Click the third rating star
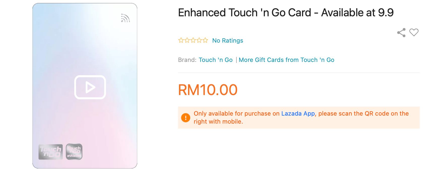This screenshot has height=173, width=428. 193,40
